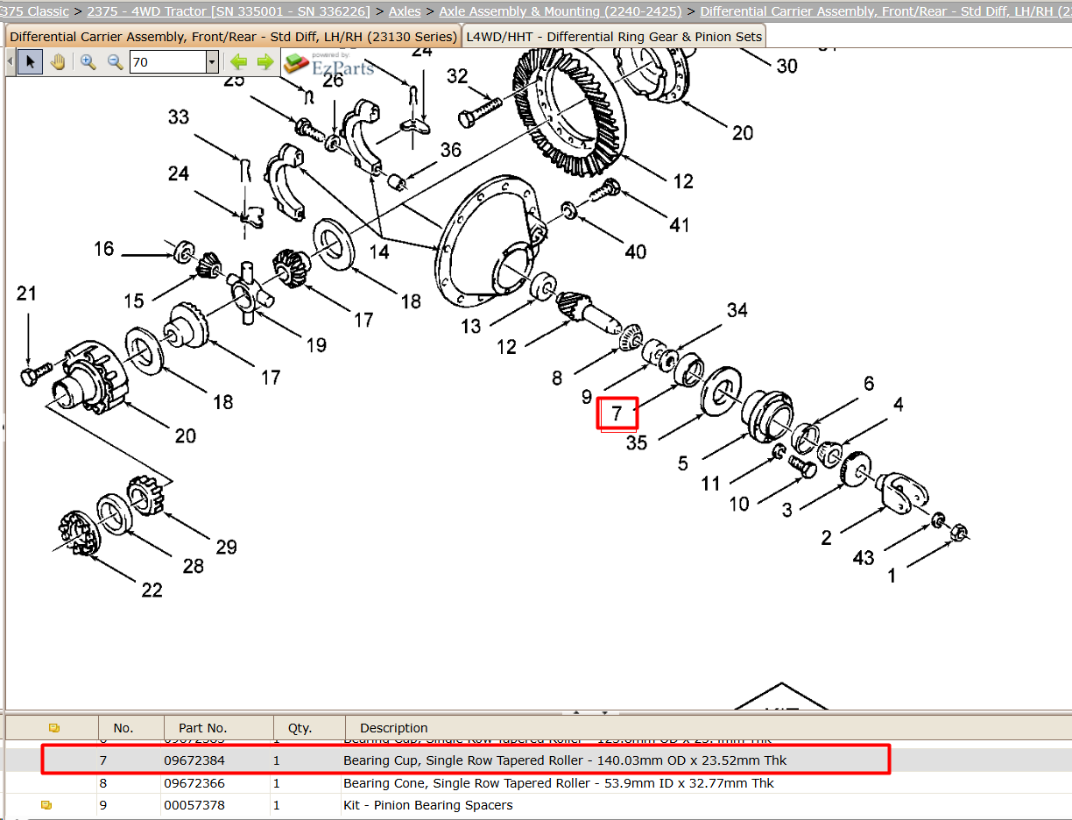Click callout number 11 in the diagram
The image size is (1072, 820).
[x=710, y=484]
